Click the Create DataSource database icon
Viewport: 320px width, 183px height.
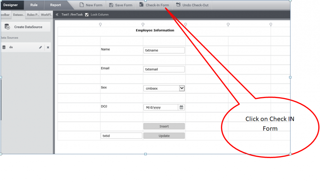(x=7, y=27)
